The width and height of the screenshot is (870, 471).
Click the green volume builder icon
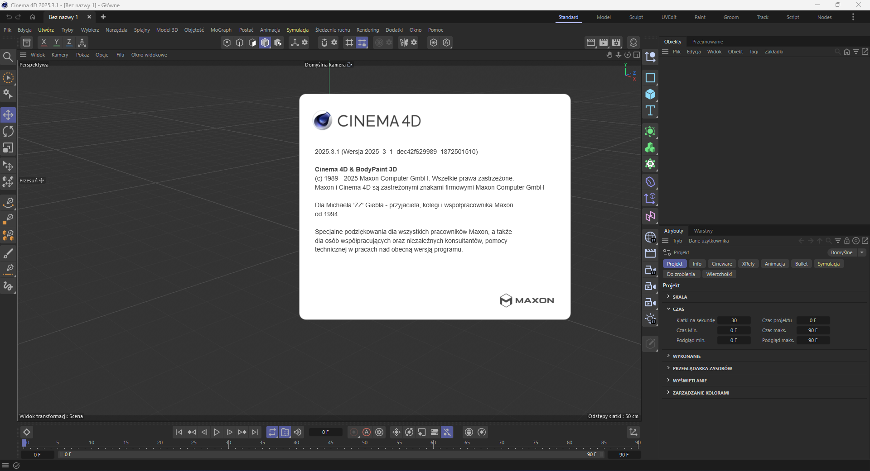650,148
